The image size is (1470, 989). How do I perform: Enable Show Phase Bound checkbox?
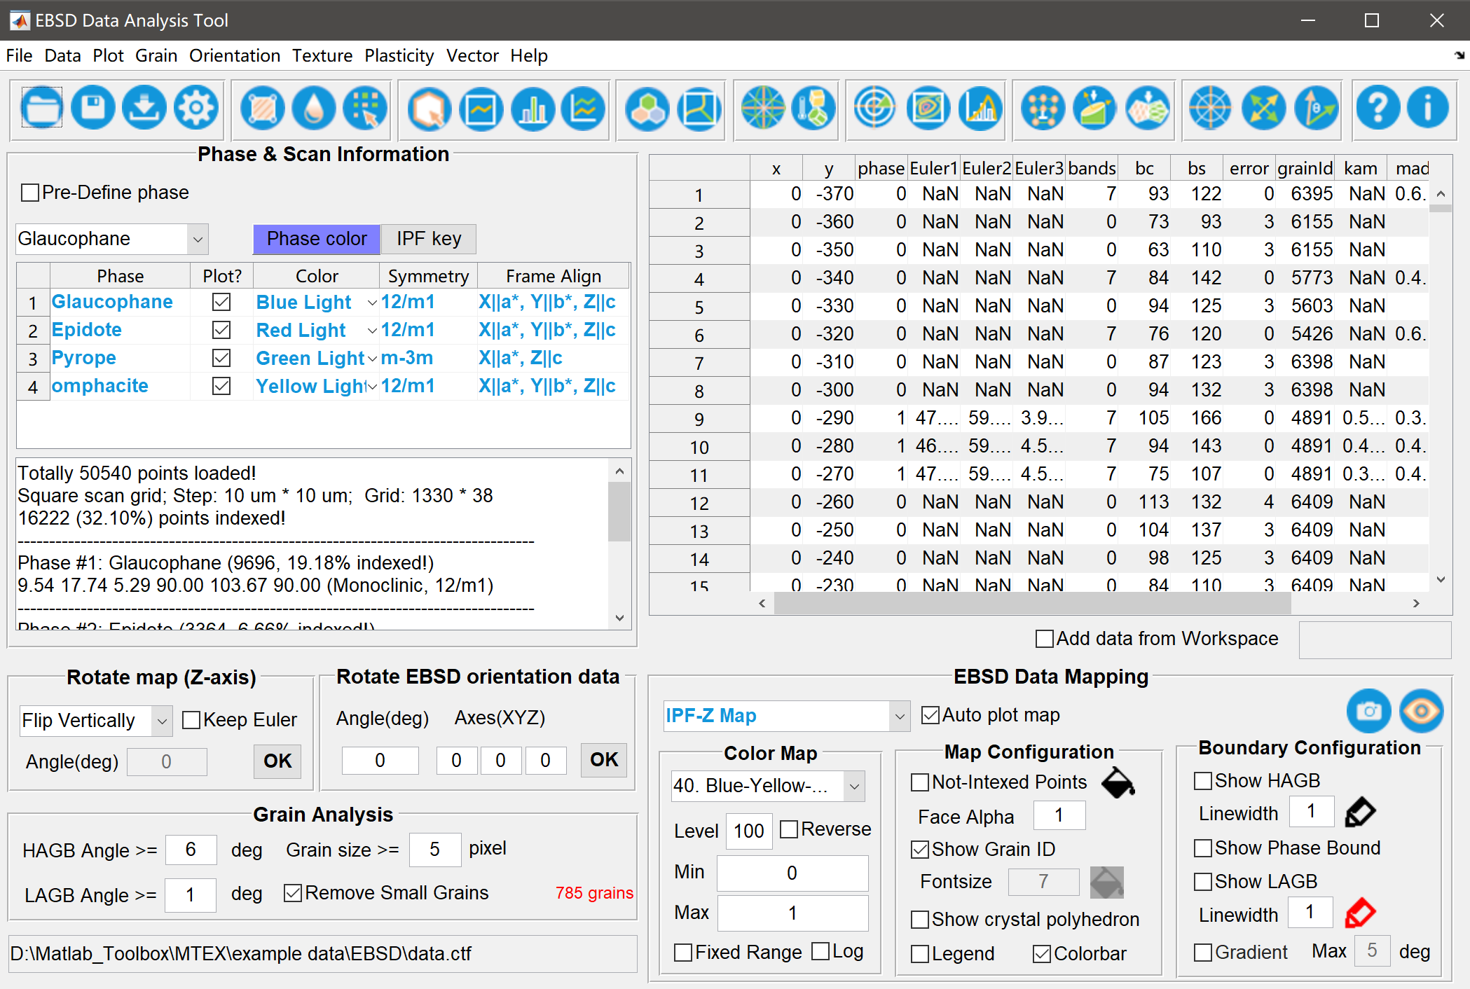[1203, 848]
